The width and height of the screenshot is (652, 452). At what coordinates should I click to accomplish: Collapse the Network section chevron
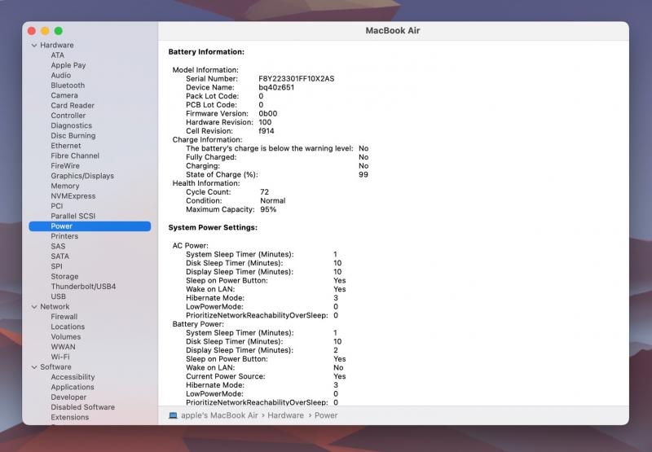point(34,306)
